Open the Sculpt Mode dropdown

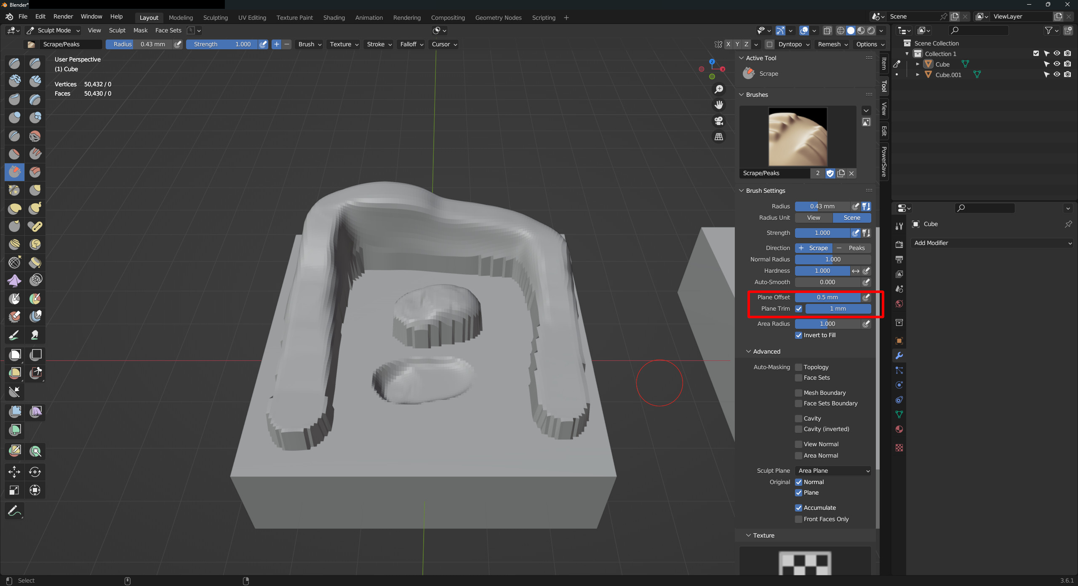click(53, 30)
